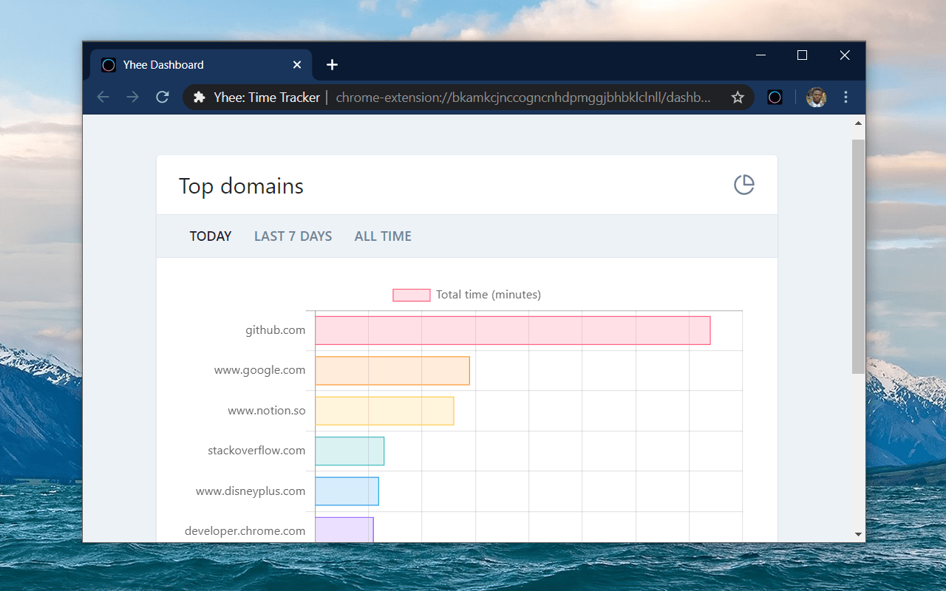Close the Chrome window
The image size is (946, 591).
point(845,55)
